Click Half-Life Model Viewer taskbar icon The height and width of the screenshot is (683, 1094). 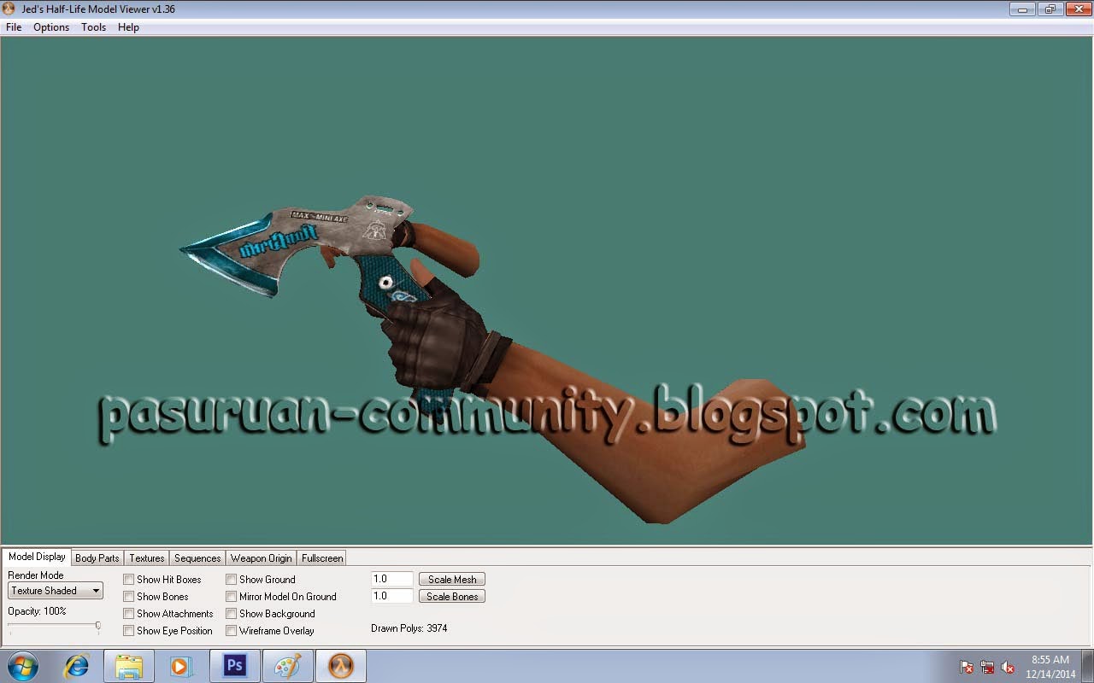(340, 666)
